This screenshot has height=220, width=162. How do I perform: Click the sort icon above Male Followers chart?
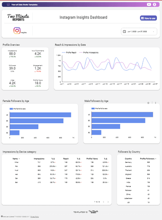tap(148, 103)
